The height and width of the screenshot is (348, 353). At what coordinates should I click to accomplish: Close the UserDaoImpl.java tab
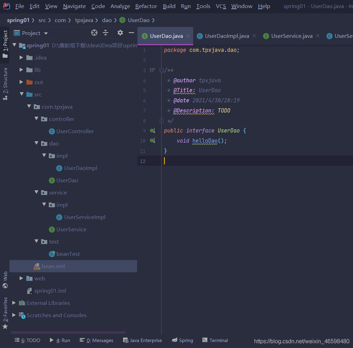254,36
